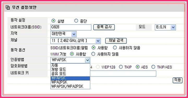Open the 지역 대한민국 dropdown
Screen dimensions: 188x98
pyautogui.click(x=63, y=34)
